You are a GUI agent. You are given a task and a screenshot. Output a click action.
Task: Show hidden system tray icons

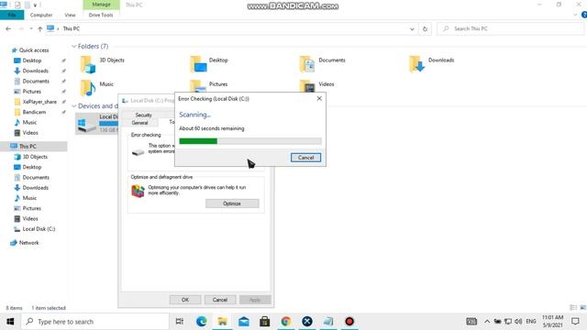pos(487,322)
